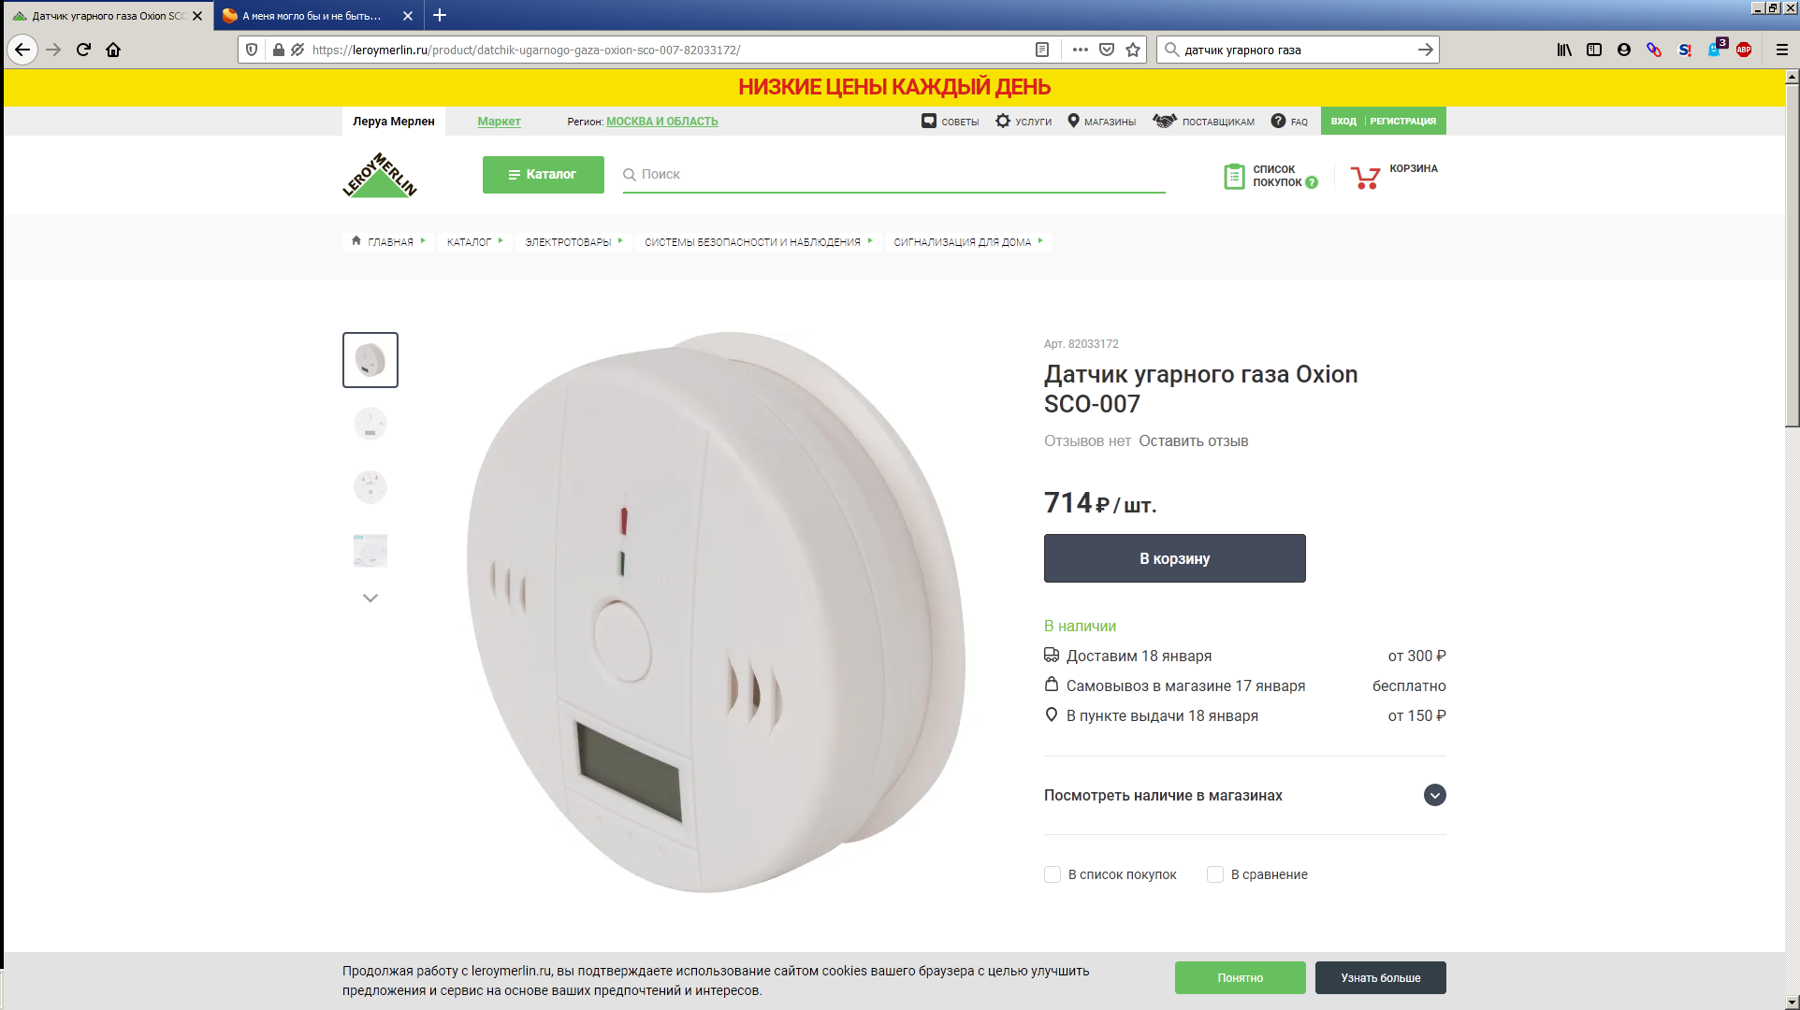Open the shopping cart icon
Screen dimensions: 1800x1010
[1365, 177]
